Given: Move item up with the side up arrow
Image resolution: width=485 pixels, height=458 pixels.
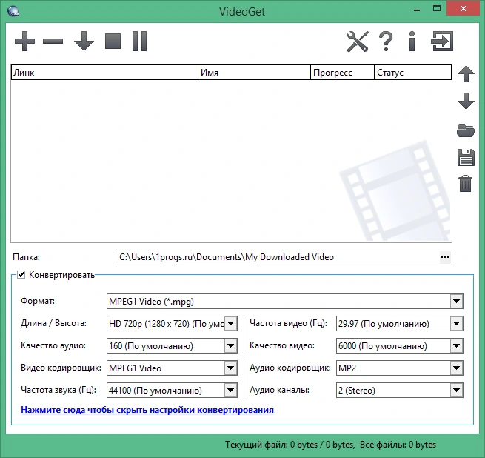Looking at the screenshot, I should tap(466, 74).
